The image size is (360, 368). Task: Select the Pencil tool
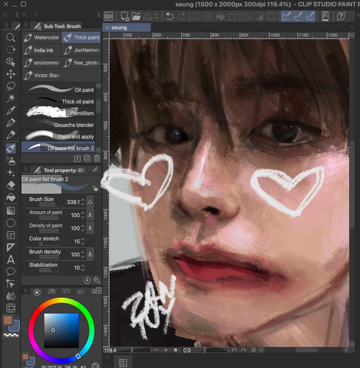click(11, 135)
